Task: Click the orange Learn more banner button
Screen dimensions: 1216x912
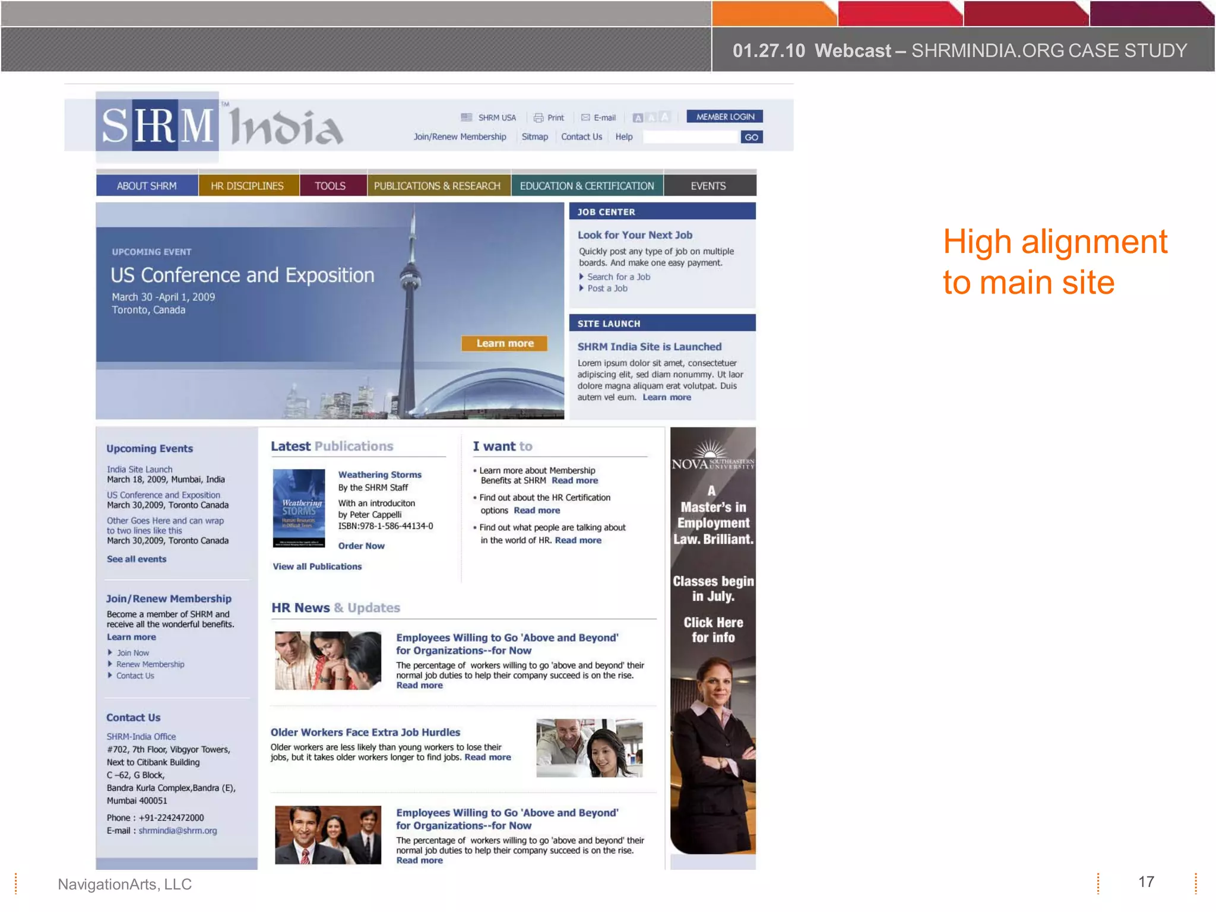Action: coord(505,343)
